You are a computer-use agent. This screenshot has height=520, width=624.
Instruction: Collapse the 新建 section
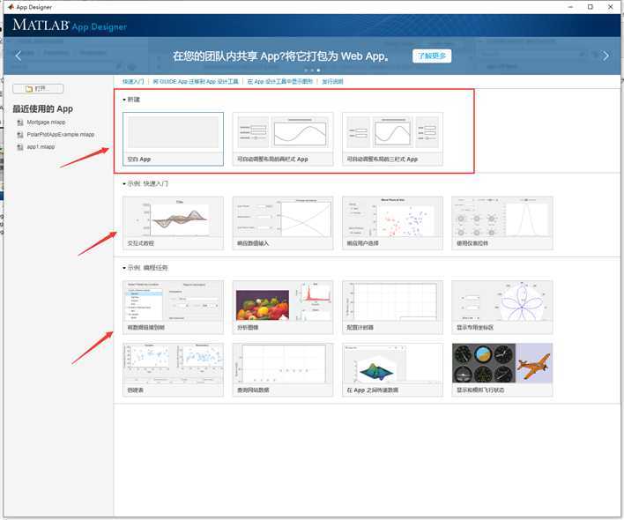pos(124,100)
